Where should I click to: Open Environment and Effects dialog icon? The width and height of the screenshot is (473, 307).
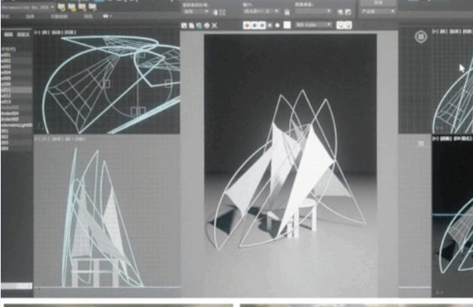(x=348, y=12)
